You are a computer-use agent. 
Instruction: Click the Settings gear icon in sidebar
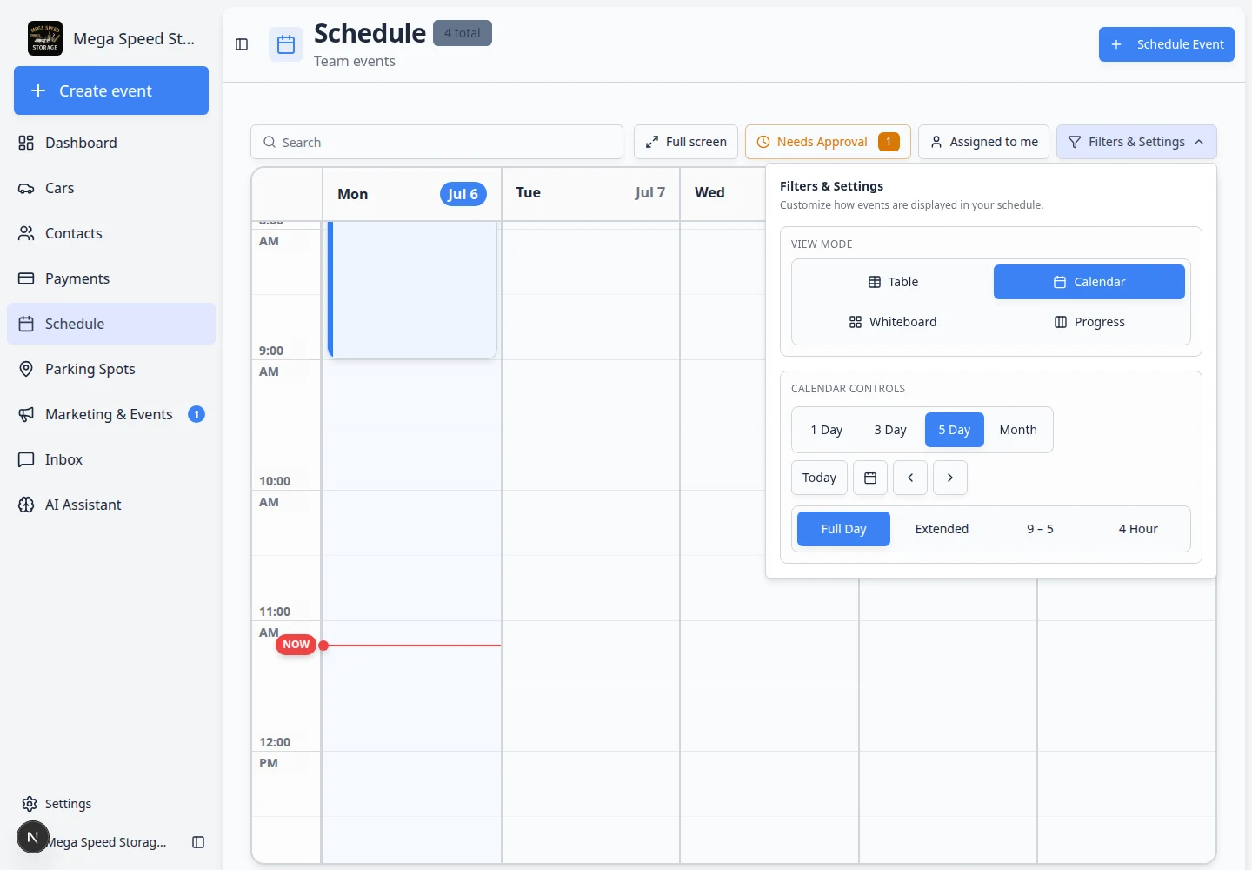click(x=30, y=804)
